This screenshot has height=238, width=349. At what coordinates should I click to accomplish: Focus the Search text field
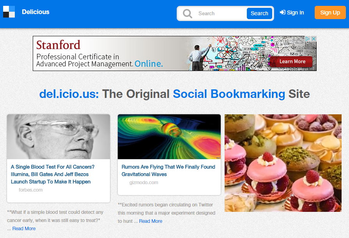[220, 13]
